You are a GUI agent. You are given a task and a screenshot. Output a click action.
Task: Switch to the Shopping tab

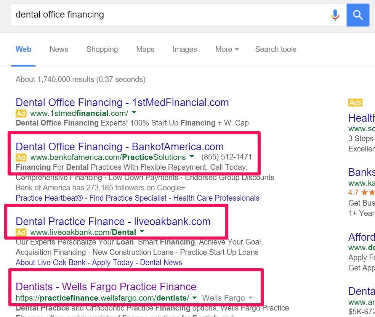pos(102,49)
